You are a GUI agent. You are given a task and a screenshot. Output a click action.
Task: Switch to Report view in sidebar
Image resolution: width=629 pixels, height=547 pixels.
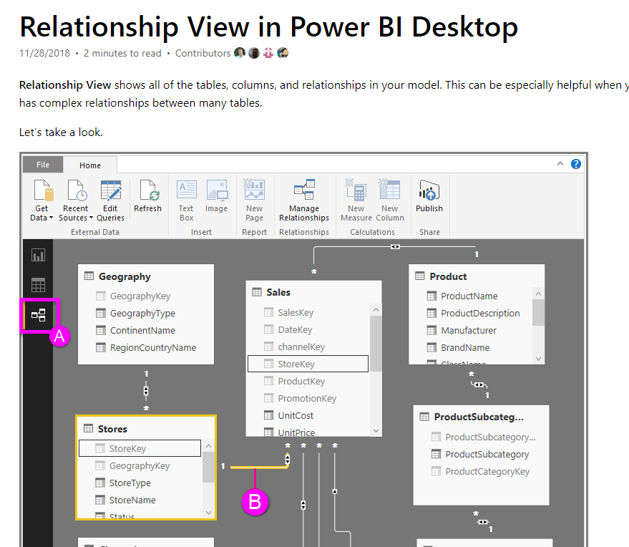39,255
